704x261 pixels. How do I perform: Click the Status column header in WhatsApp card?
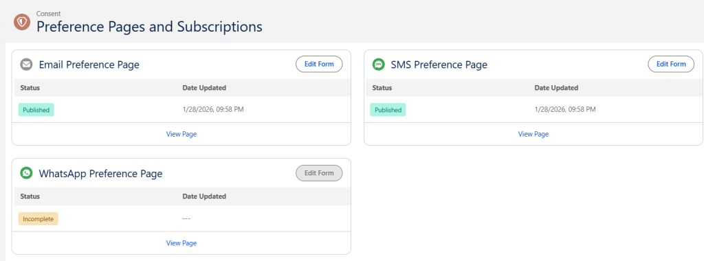coord(30,196)
